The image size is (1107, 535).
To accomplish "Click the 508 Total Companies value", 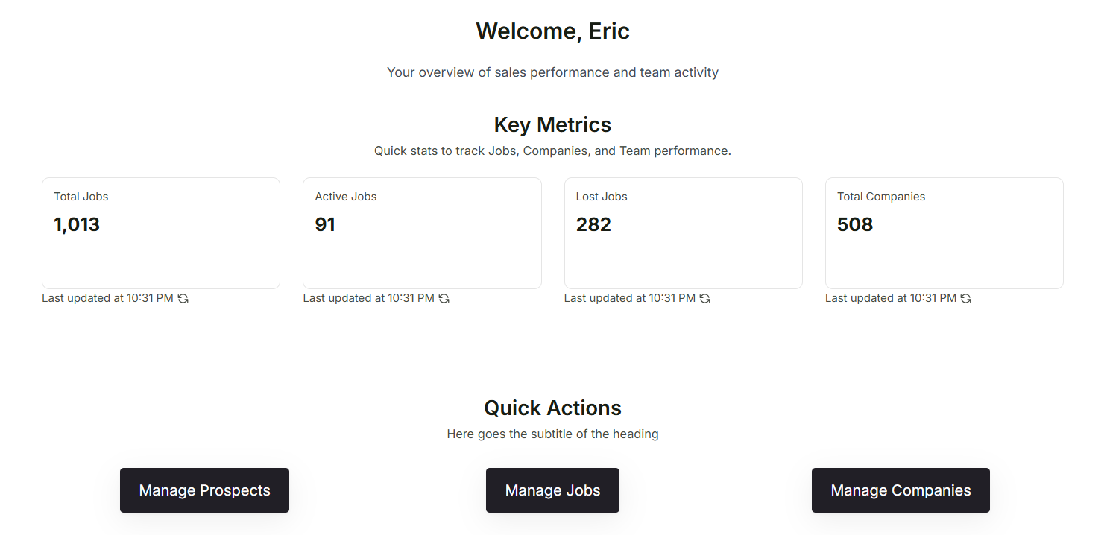I will click(854, 224).
